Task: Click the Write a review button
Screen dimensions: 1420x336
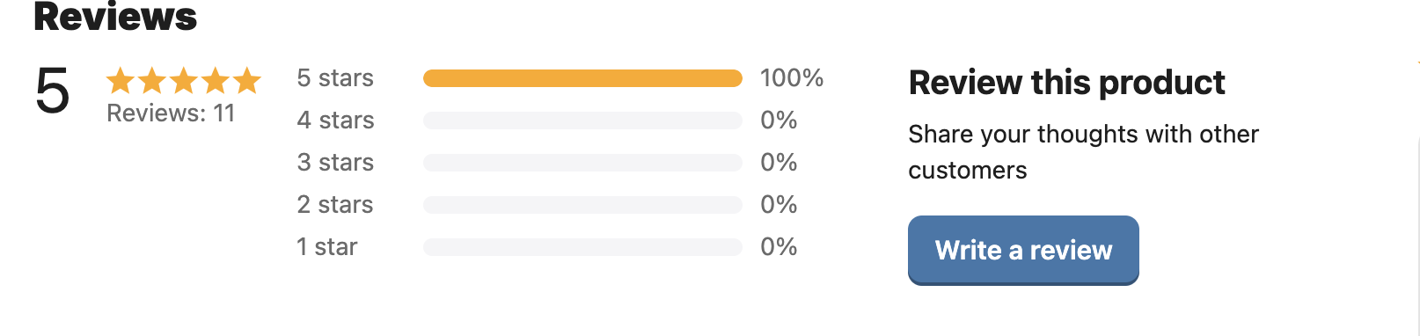Action: pyautogui.click(x=1023, y=250)
